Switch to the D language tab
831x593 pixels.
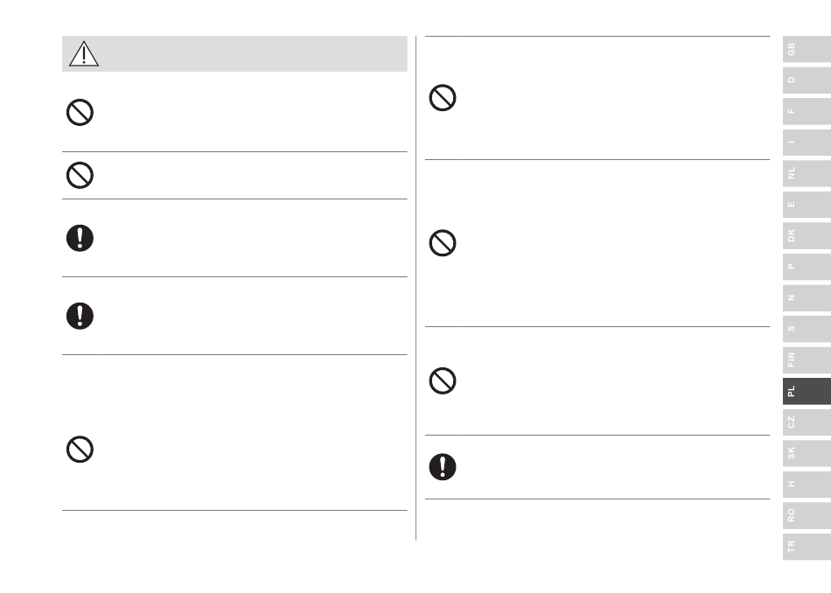[807, 80]
